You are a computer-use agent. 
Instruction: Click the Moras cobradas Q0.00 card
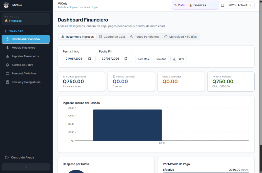pyautogui.click(x=181, y=82)
